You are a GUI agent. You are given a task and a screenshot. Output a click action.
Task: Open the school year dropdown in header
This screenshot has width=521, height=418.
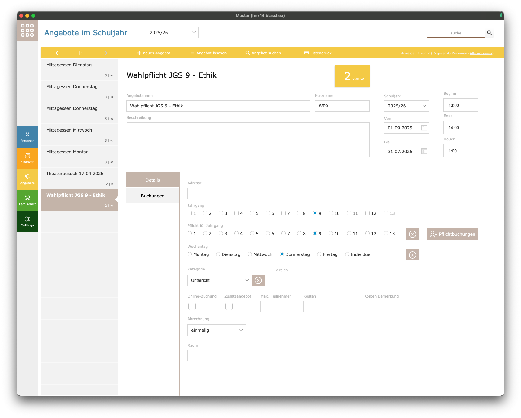[x=172, y=33]
